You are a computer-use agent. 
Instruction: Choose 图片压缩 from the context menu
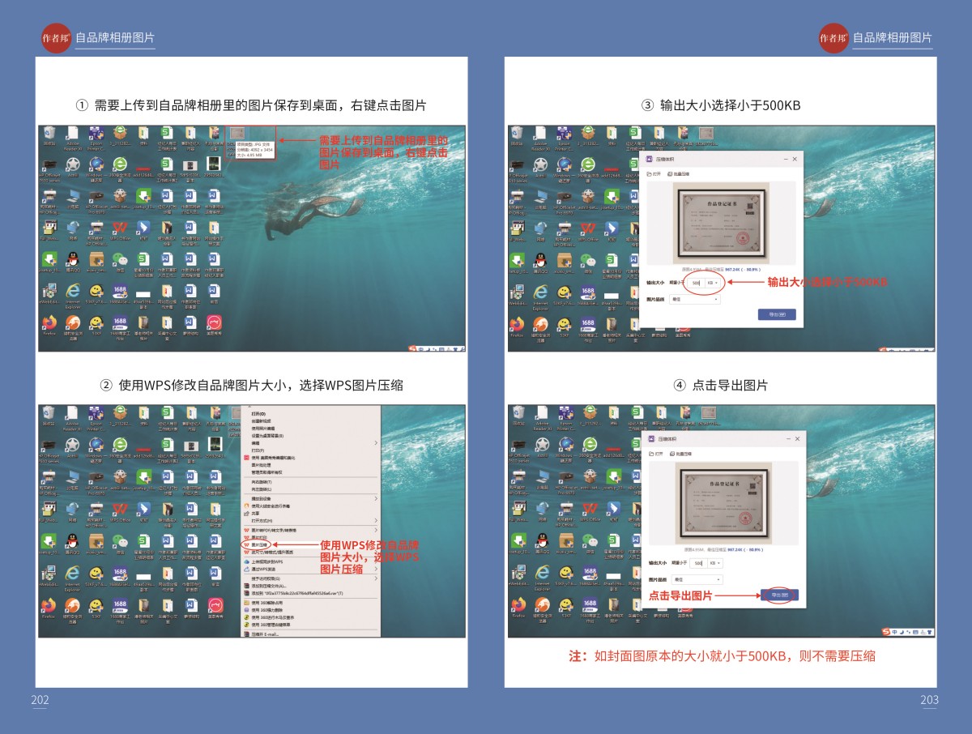coord(259,544)
